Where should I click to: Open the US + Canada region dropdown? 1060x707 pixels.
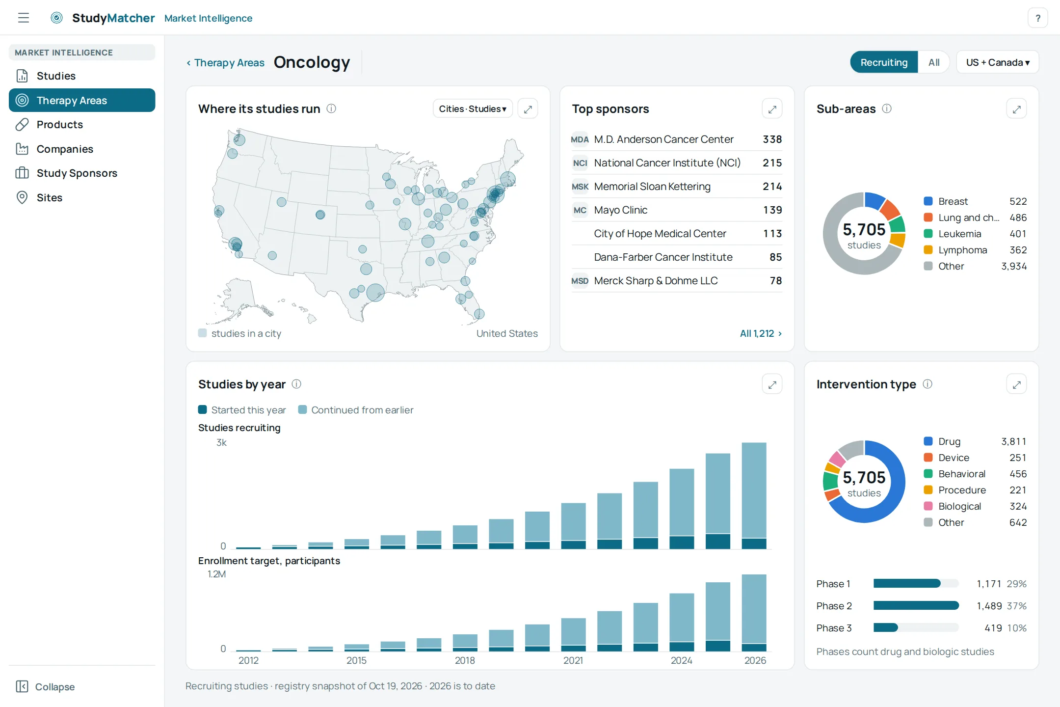998,62
